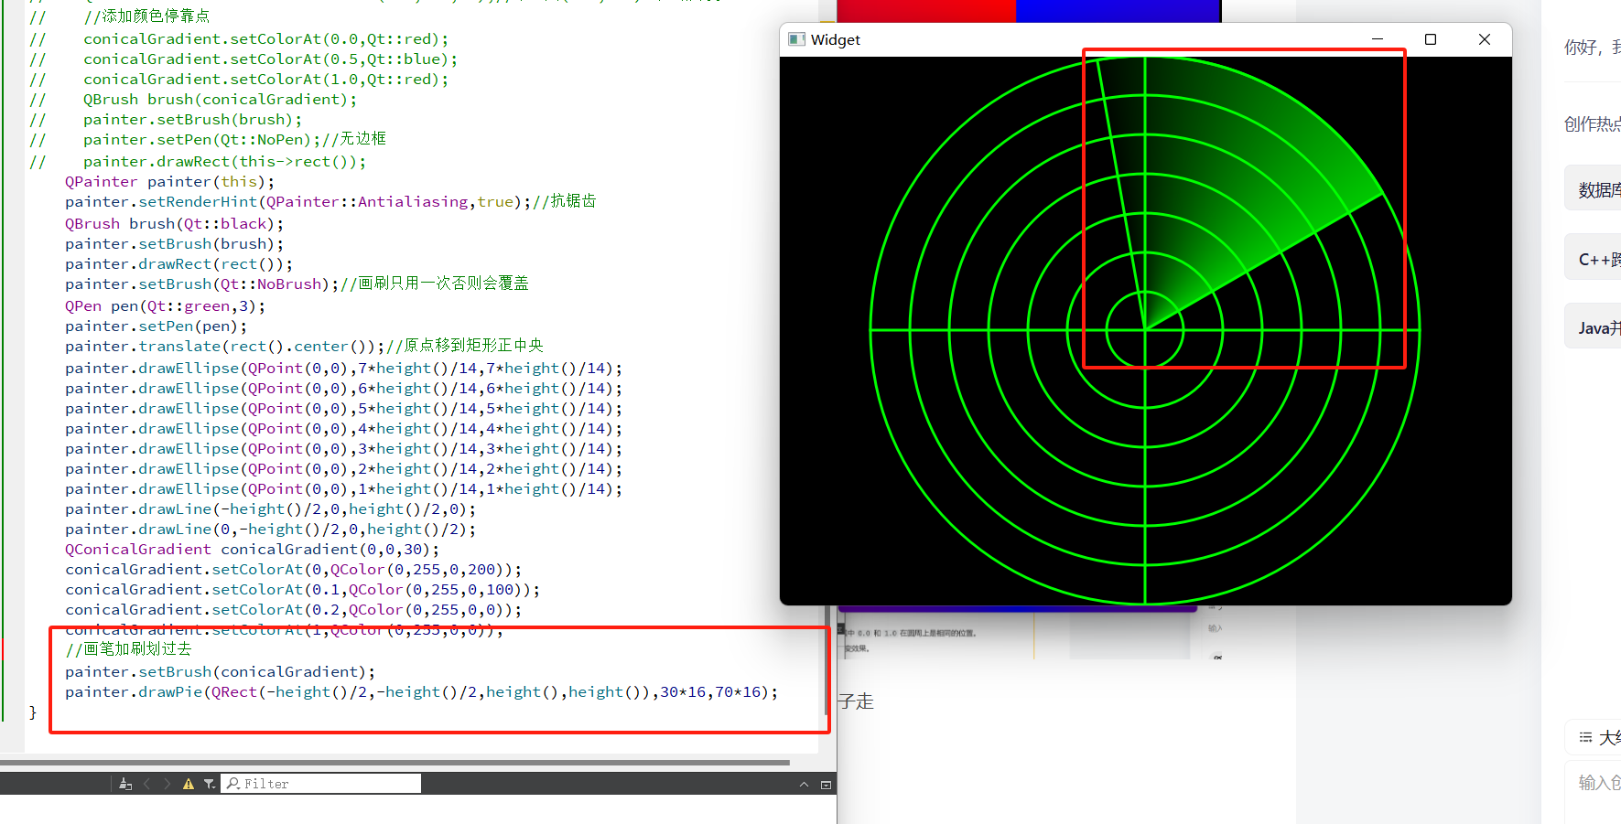This screenshot has height=824, width=1621.
Task: Click the line "painter.setBrush(conicalGradient);"
Action: [221, 672]
